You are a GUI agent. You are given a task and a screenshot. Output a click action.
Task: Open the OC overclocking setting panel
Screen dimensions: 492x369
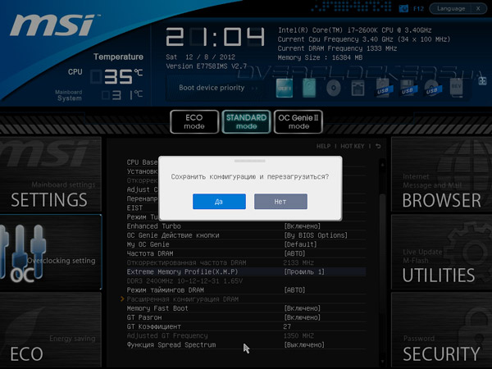tap(51, 252)
